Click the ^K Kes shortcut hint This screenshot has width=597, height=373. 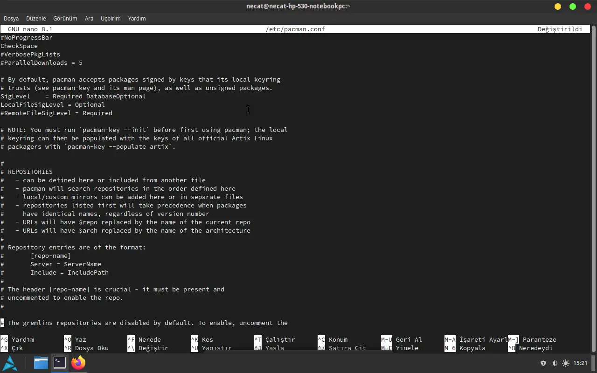(202, 340)
